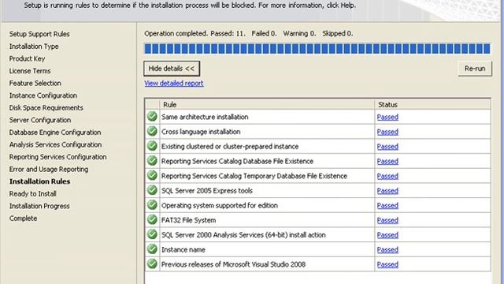Screen dimensions: 504x284
Task: Open Passed link for SQL Server 2005 Express tools
Action: coord(387,191)
